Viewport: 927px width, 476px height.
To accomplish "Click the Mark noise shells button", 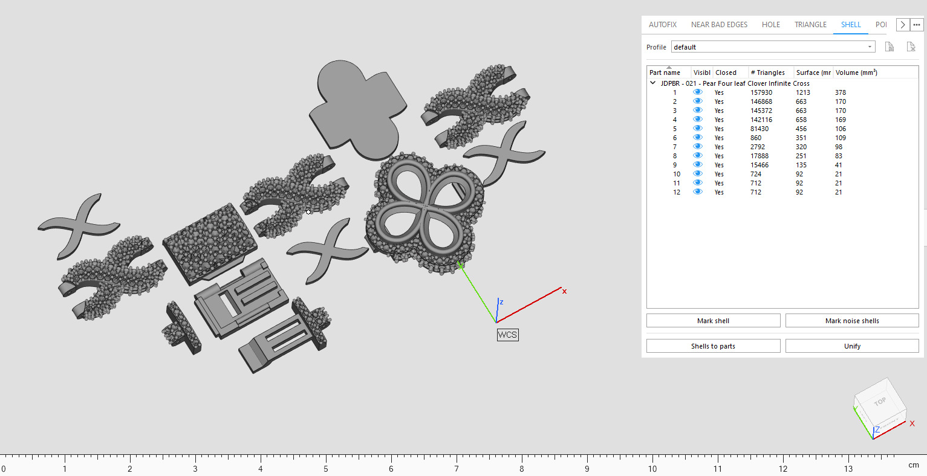I will coord(852,321).
